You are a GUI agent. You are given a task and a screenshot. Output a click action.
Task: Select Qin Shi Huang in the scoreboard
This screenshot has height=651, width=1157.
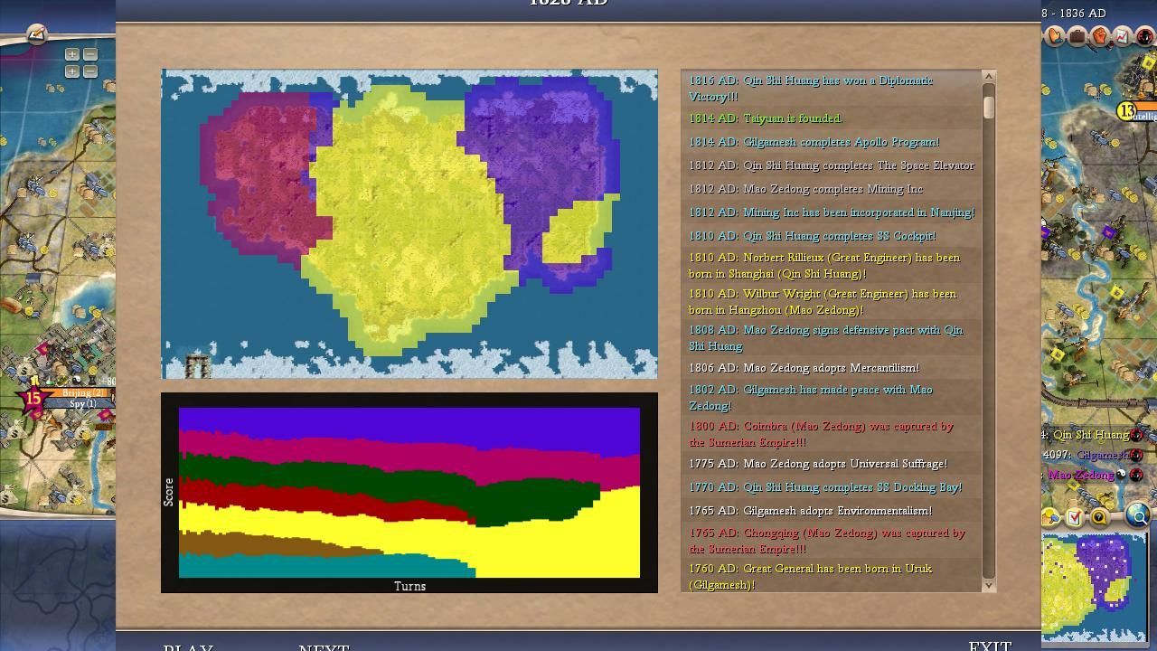click(x=1091, y=435)
